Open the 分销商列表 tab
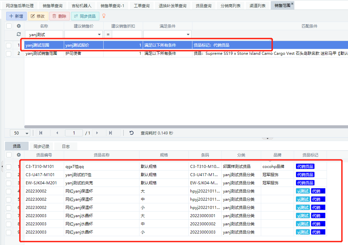348x245 pixels. click(x=230, y=6)
